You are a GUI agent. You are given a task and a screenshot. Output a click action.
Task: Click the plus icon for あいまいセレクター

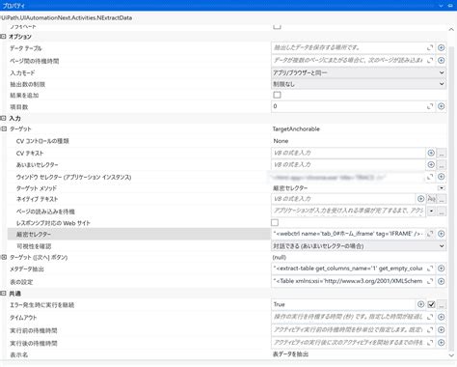pyautogui.click(x=431, y=164)
